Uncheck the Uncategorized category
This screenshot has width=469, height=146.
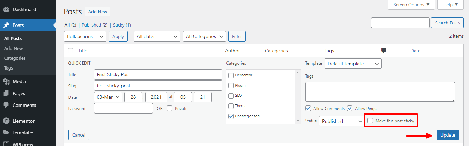coord(231,116)
